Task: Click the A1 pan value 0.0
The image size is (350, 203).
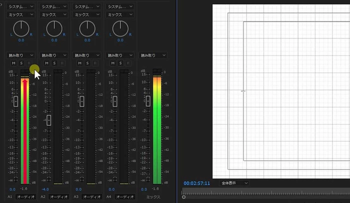Action: (21, 40)
